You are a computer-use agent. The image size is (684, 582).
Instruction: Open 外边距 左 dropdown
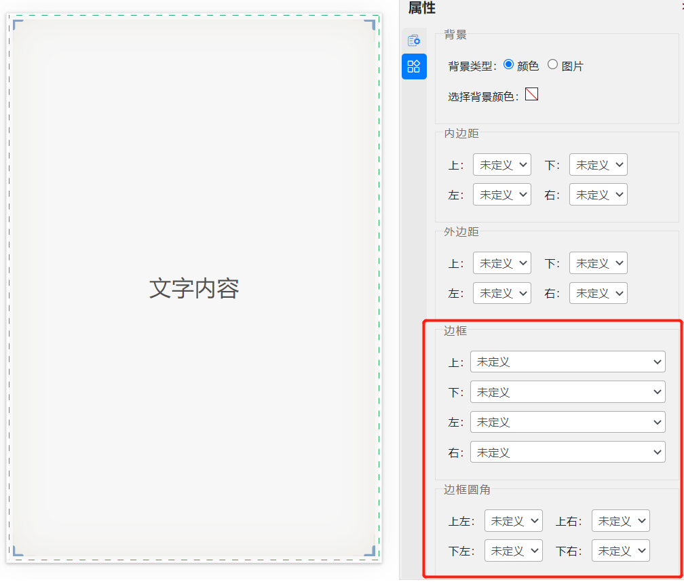[x=502, y=293]
